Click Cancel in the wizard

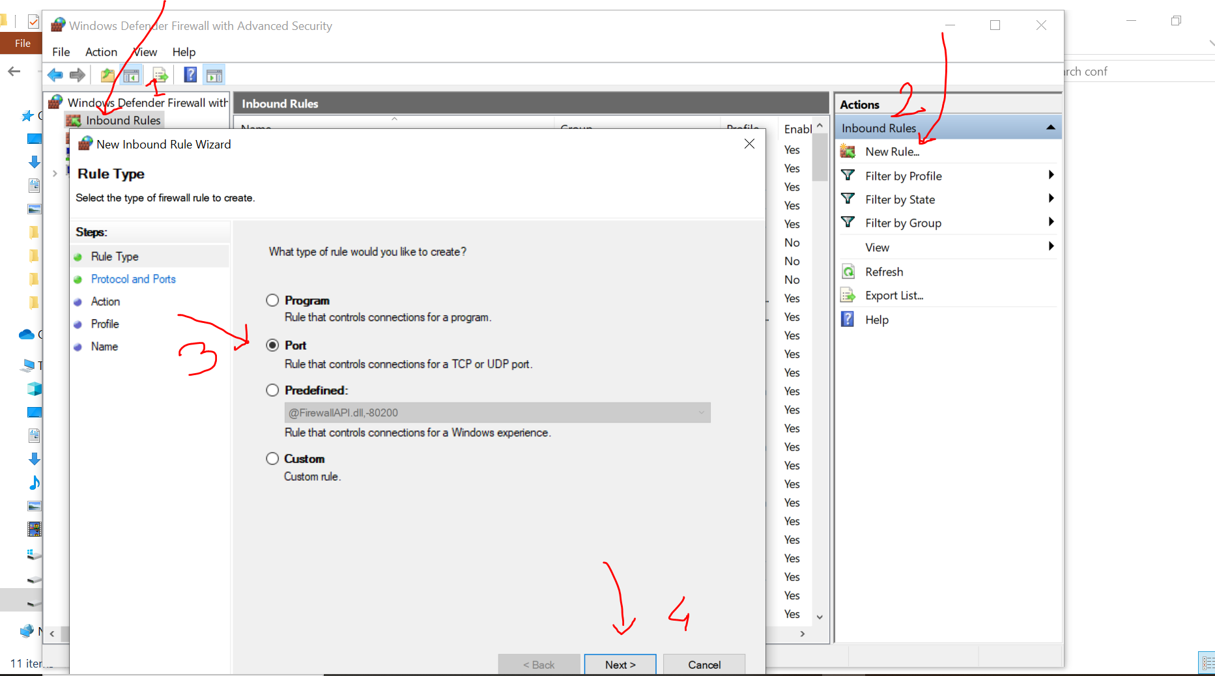[x=704, y=664]
